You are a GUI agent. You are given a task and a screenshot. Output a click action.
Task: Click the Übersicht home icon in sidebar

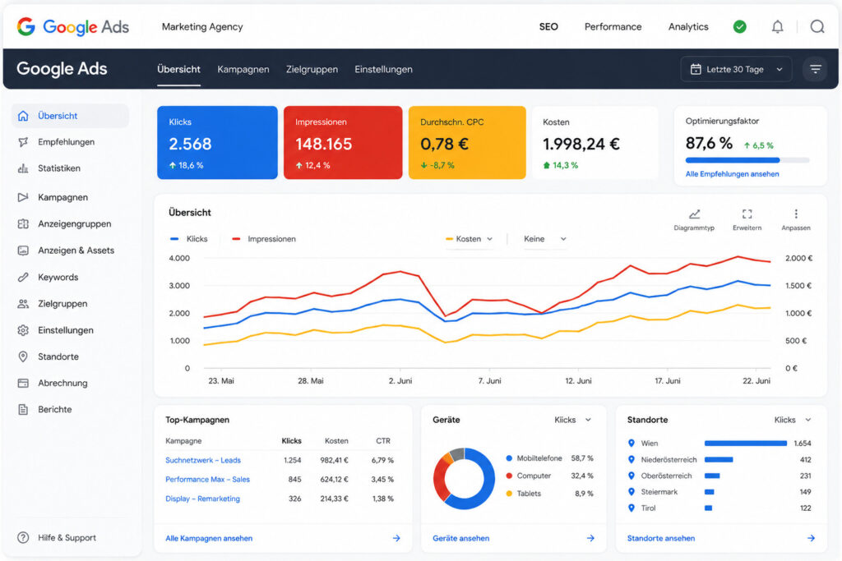click(x=23, y=116)
